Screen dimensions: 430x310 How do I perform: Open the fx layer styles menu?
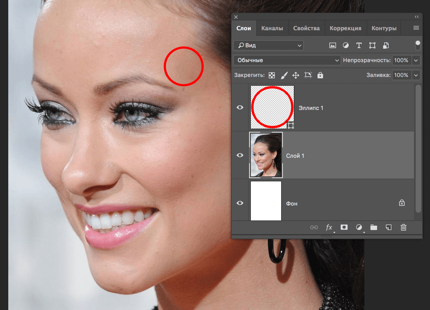(x=329, y=227)
